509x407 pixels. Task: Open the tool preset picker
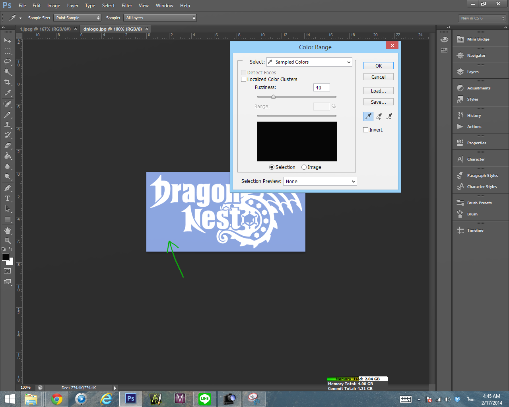pyautogui.click(x=15, y=18)
